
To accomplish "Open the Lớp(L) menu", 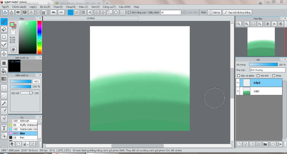I will click(33, 7).
